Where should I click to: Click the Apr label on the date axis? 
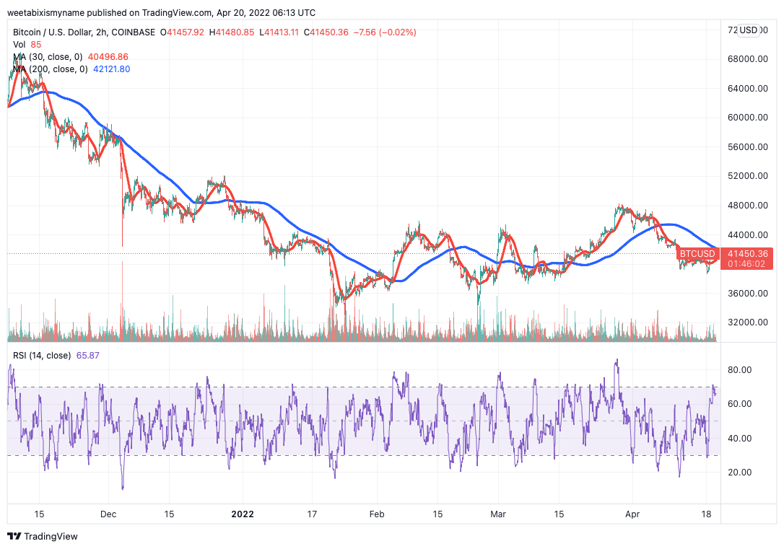633,514
